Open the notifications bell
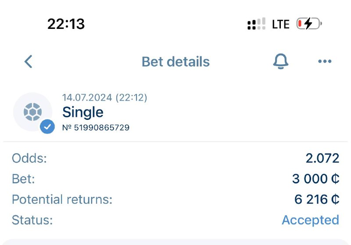 coord(281,62)
